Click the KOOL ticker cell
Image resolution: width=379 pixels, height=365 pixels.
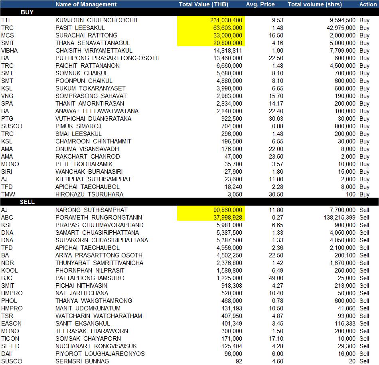[10, 271]
